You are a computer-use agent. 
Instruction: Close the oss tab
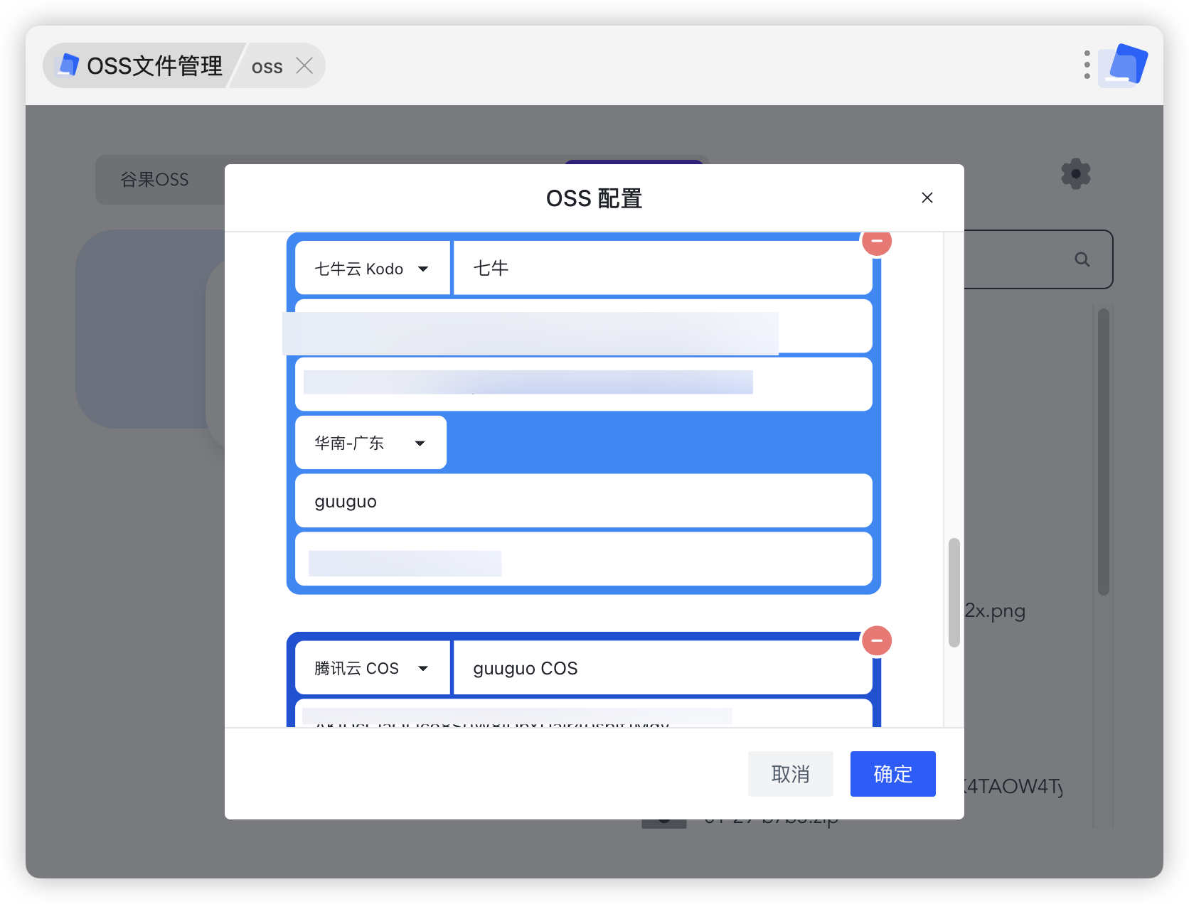[x=304, y=66]
